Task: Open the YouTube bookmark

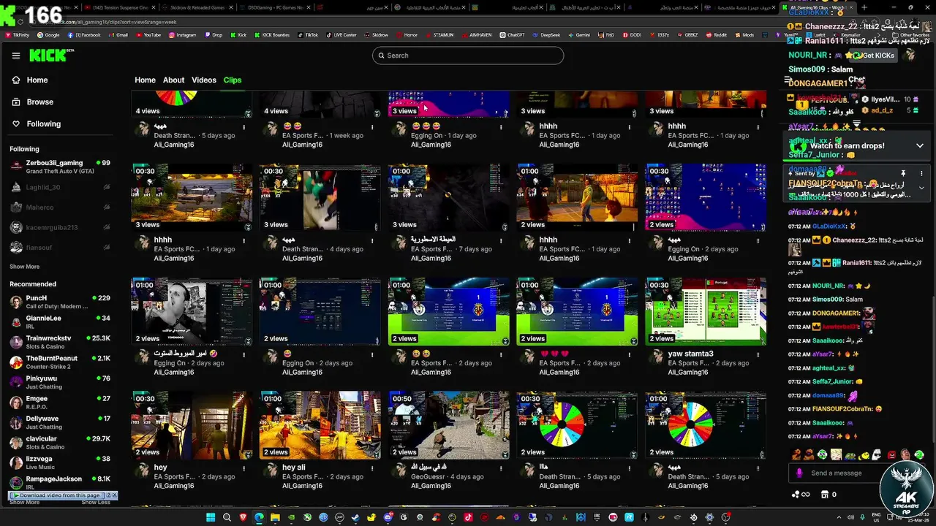Action: tap(147, 34)
